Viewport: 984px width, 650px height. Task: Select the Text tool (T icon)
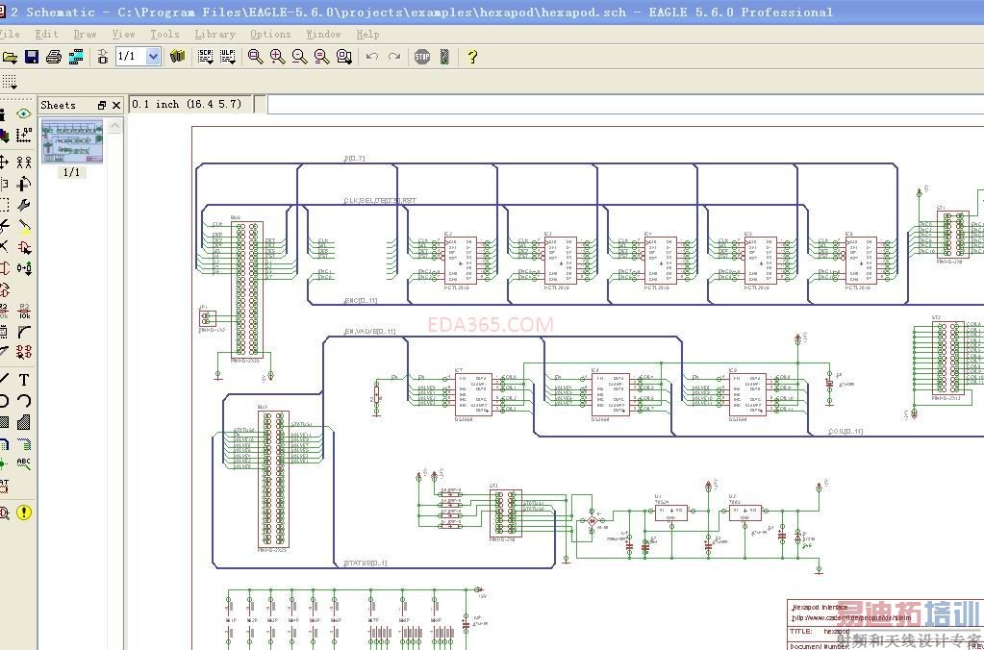click(24, 380)
